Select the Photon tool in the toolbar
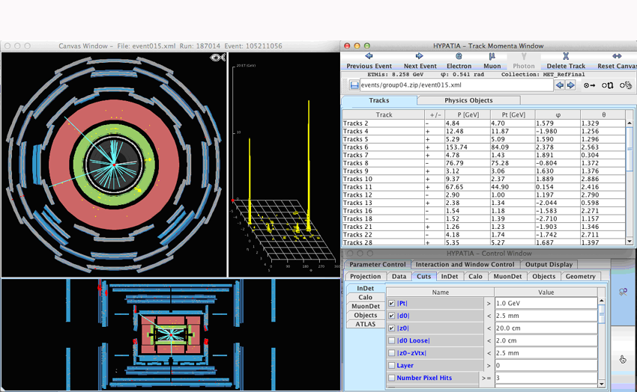The height and width of the screenshot is (392, 637). pyautogui.click(x=524, y=61)
